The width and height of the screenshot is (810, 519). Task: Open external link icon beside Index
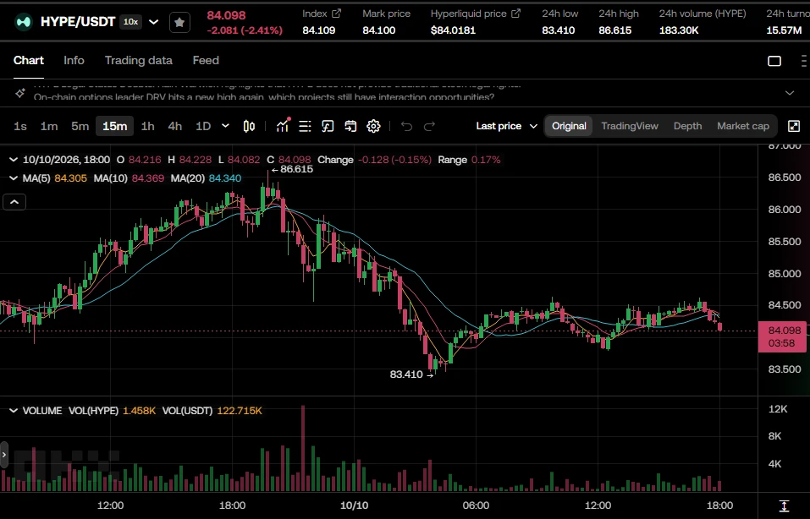pos(336,14)
